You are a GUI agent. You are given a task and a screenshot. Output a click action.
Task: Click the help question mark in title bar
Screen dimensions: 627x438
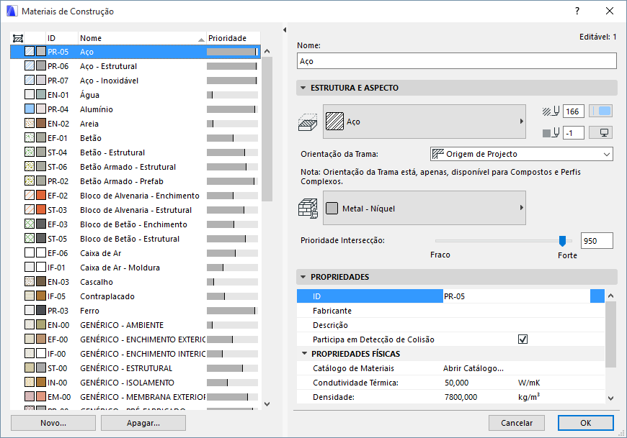(577, 12)
